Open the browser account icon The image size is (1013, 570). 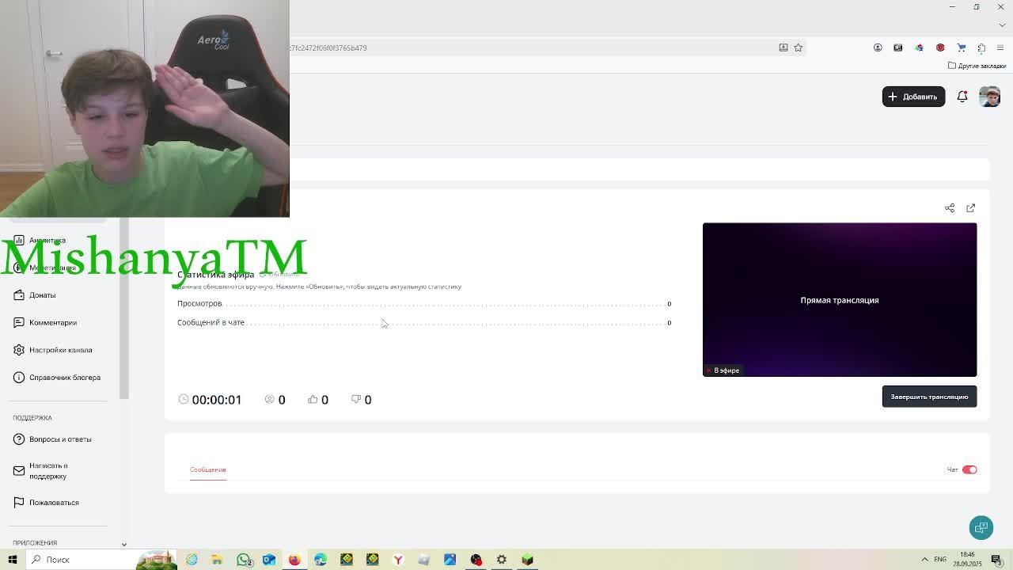pyautogui.click(x=878, y=47)
